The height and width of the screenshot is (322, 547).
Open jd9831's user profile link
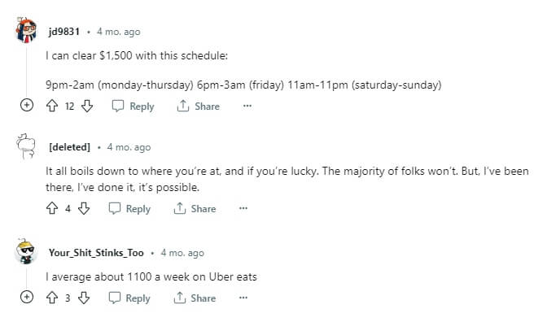(x=64, y=32)
